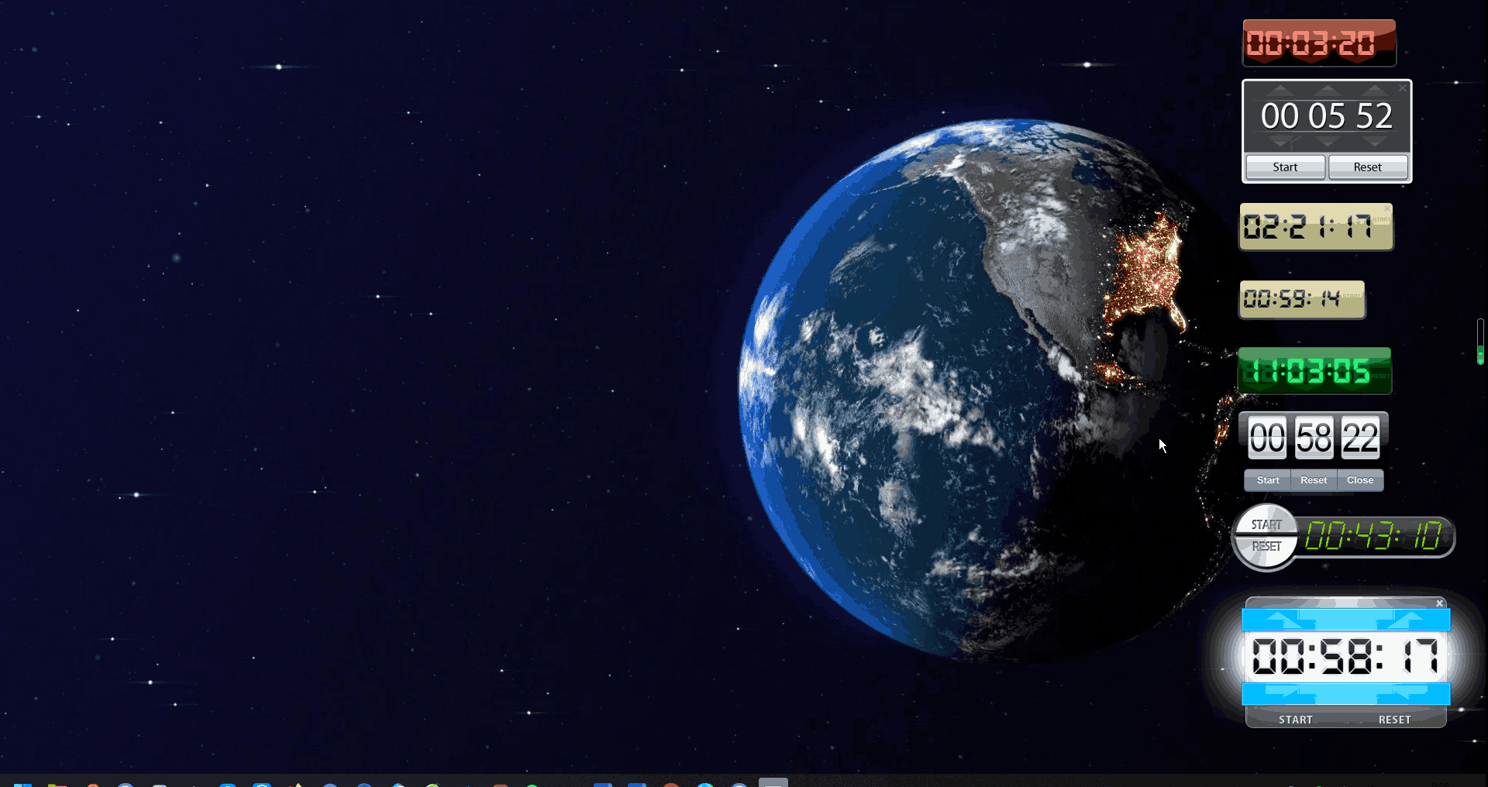Screen dimensions: 1488x787
Task: Click the blue up-arrow bar on the 00:58:17 timer
Action: tap(1346, 620)
